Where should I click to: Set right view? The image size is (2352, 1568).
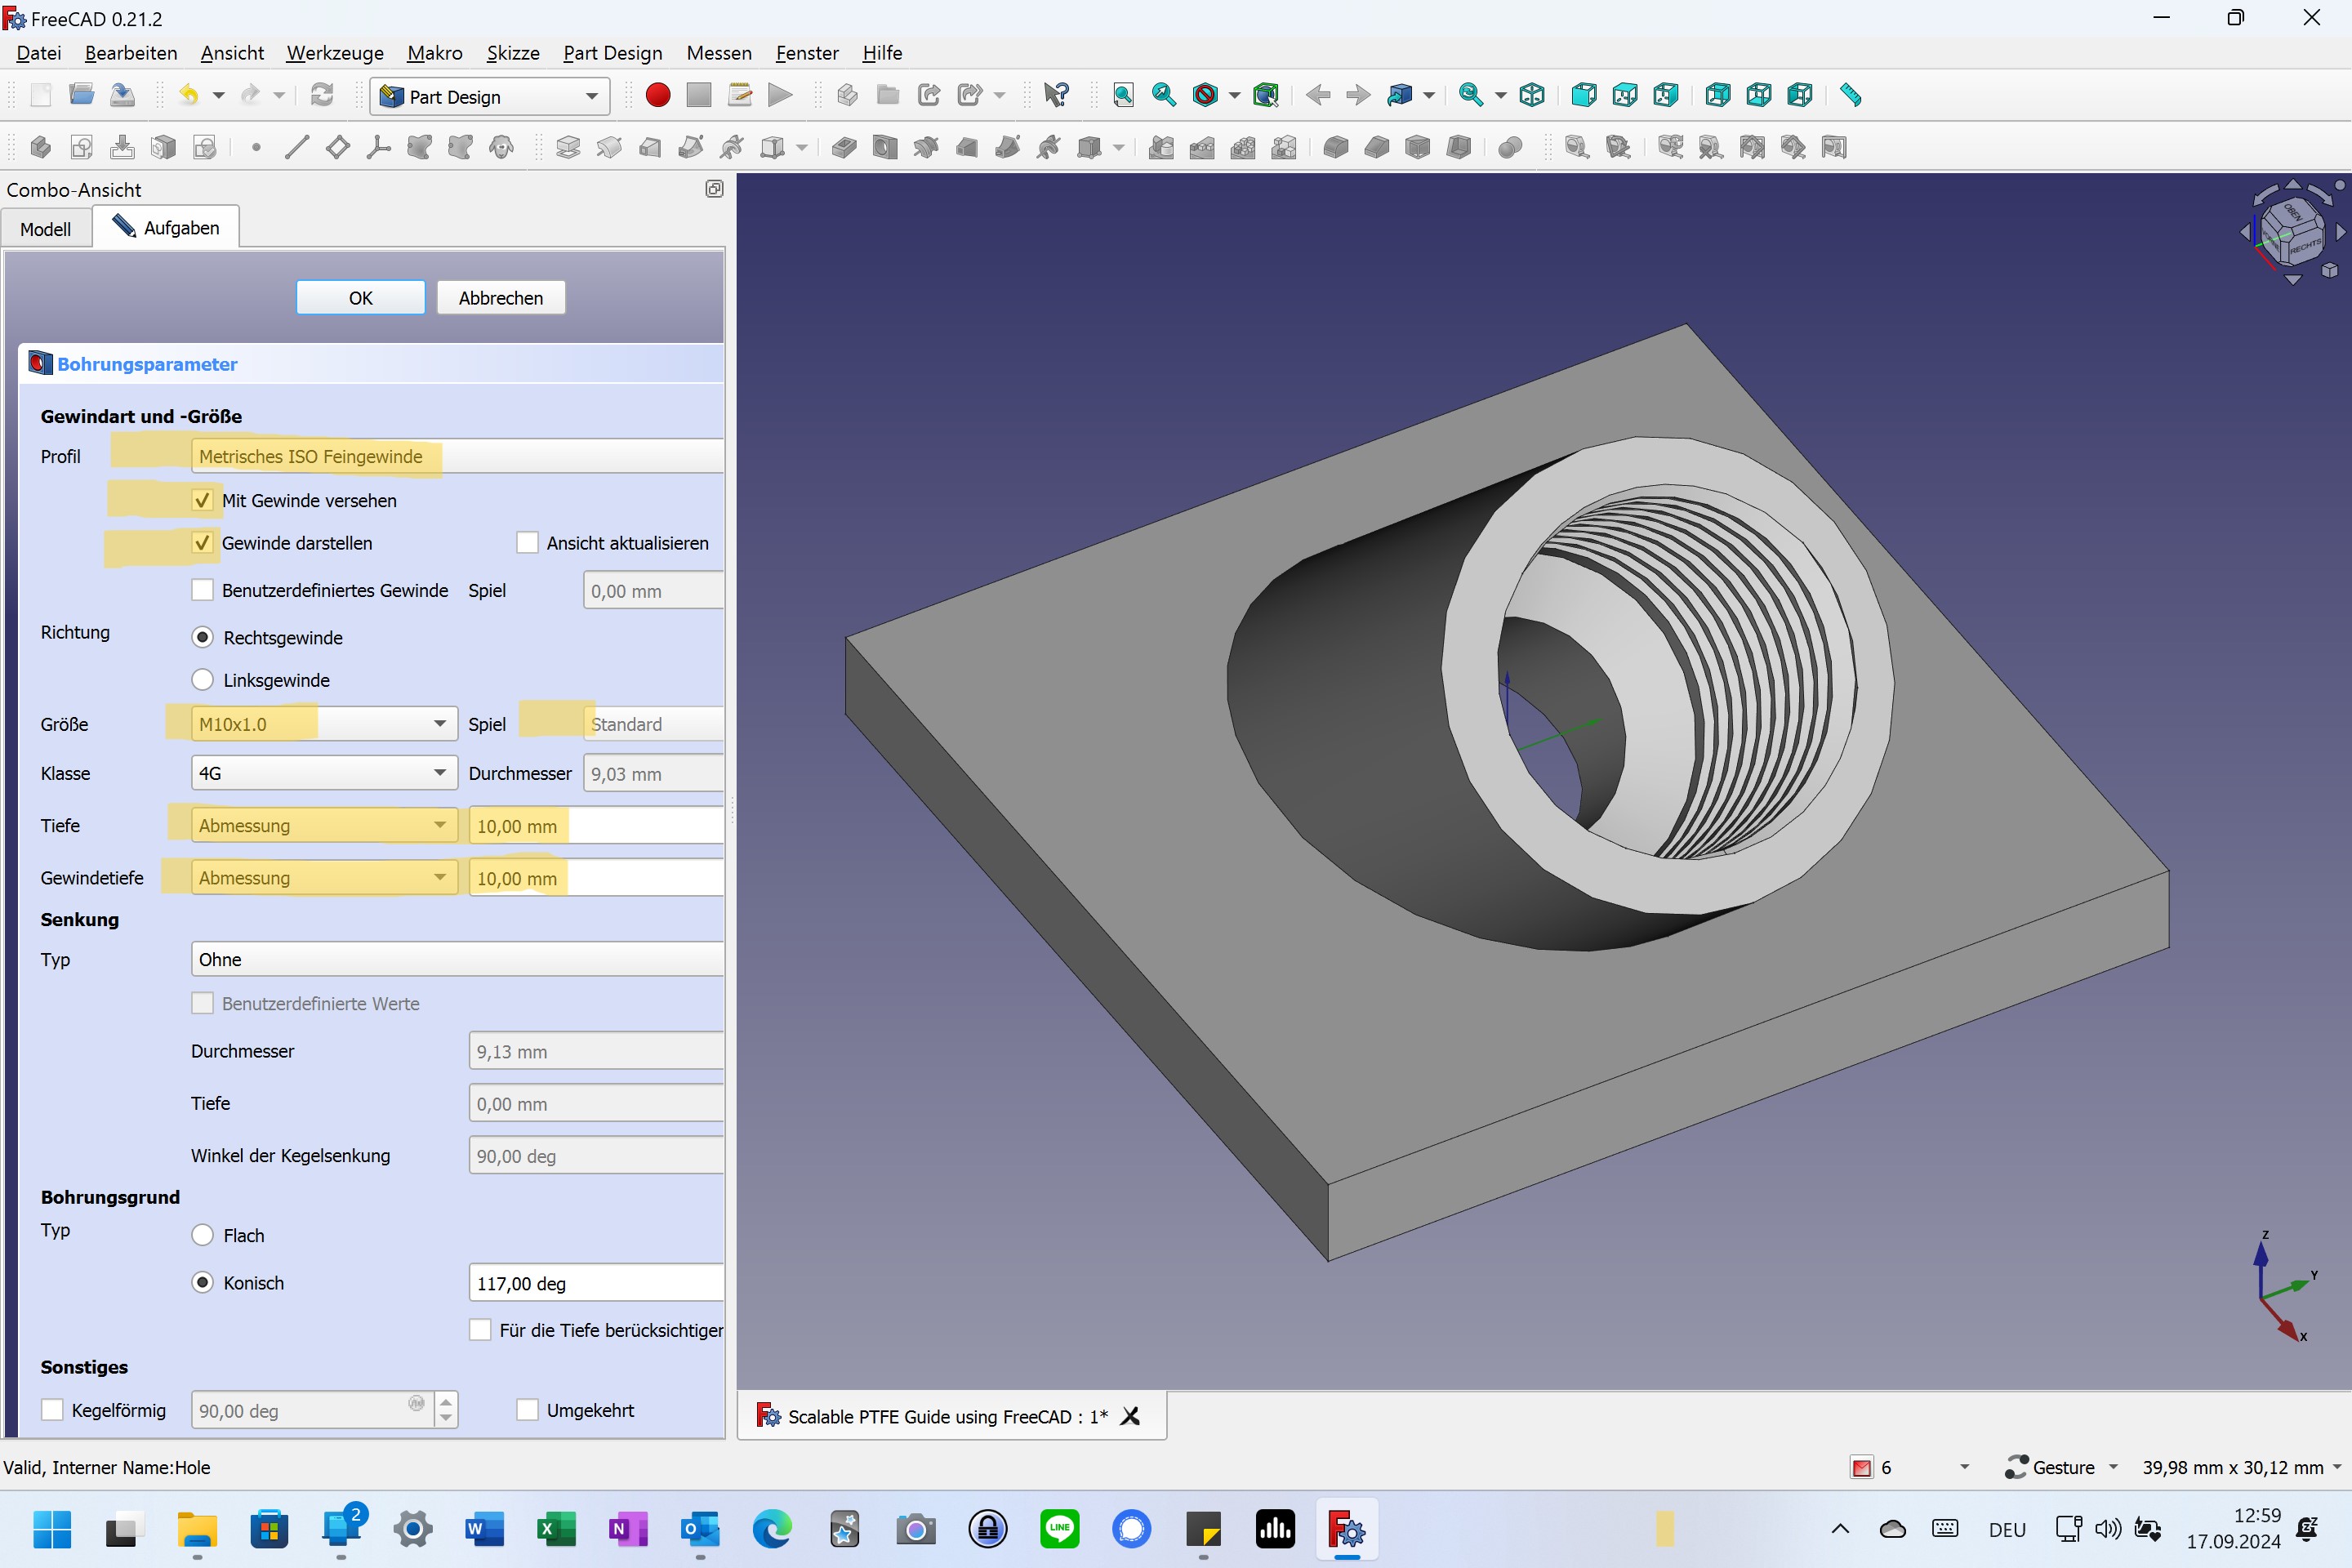1666,95
